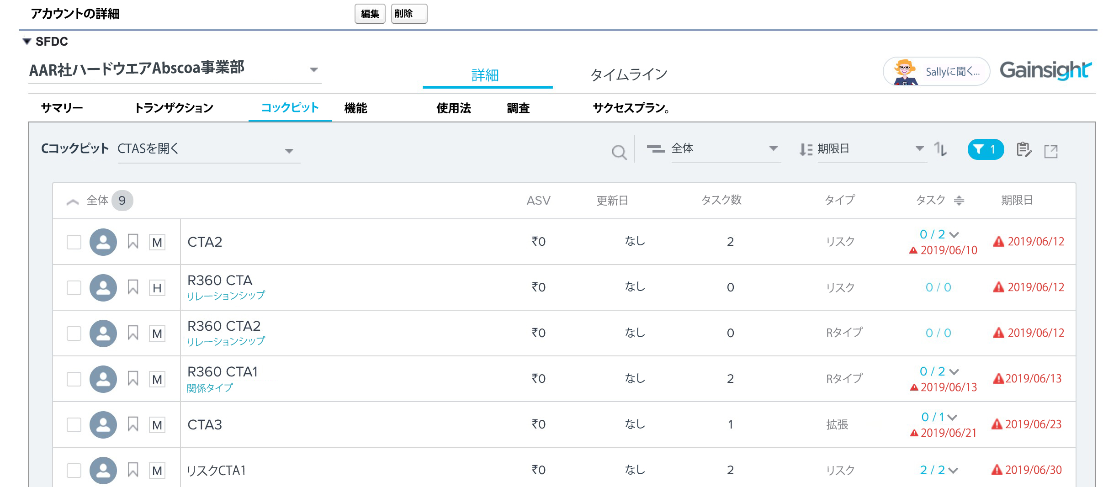1103x487 pixels.
Task: Flag リスクCTA1 with the bookmark icon
Action: tap(133, 470)
